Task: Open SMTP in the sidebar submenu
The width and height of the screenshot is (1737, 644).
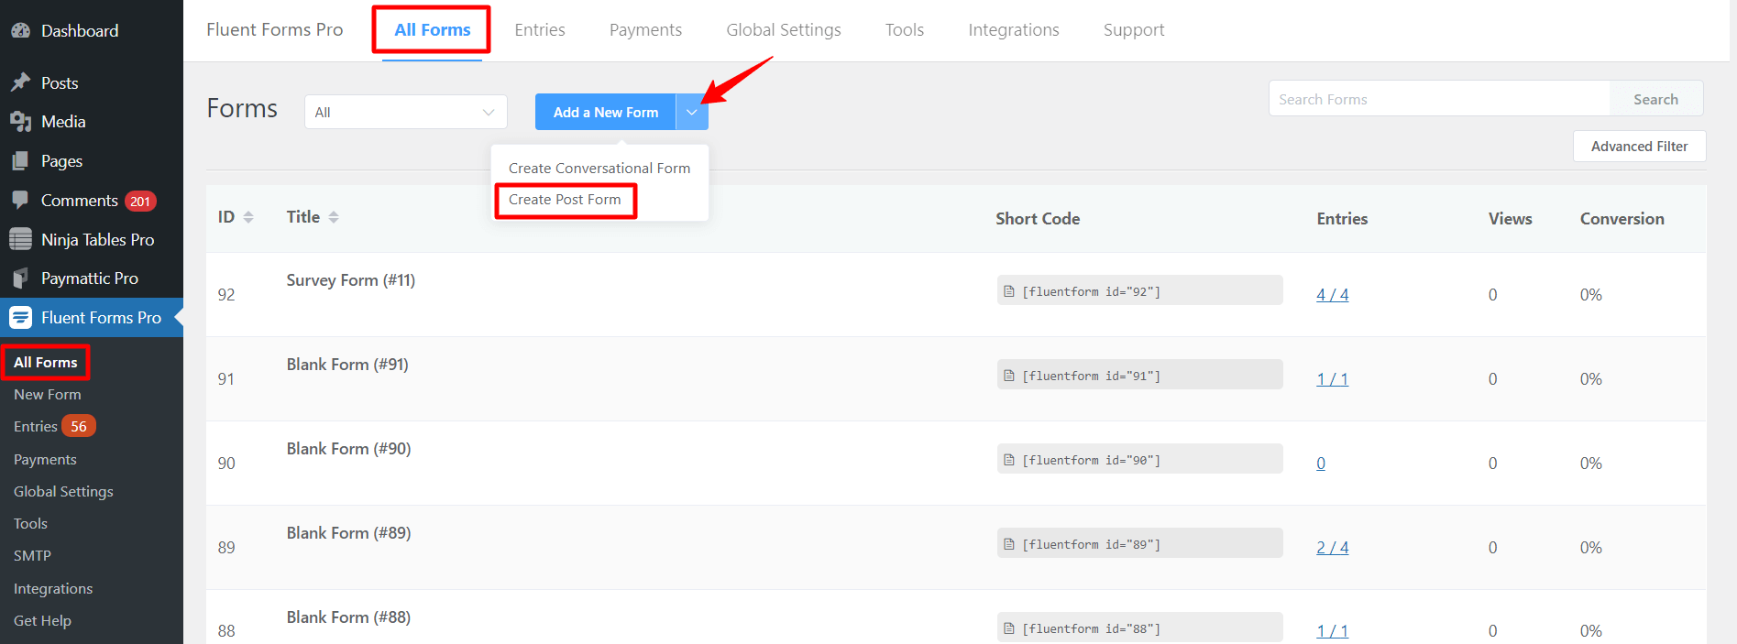Action: point(32,556)
